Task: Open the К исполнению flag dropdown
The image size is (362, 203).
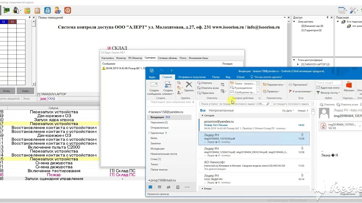Action: (x=300, y=91)
